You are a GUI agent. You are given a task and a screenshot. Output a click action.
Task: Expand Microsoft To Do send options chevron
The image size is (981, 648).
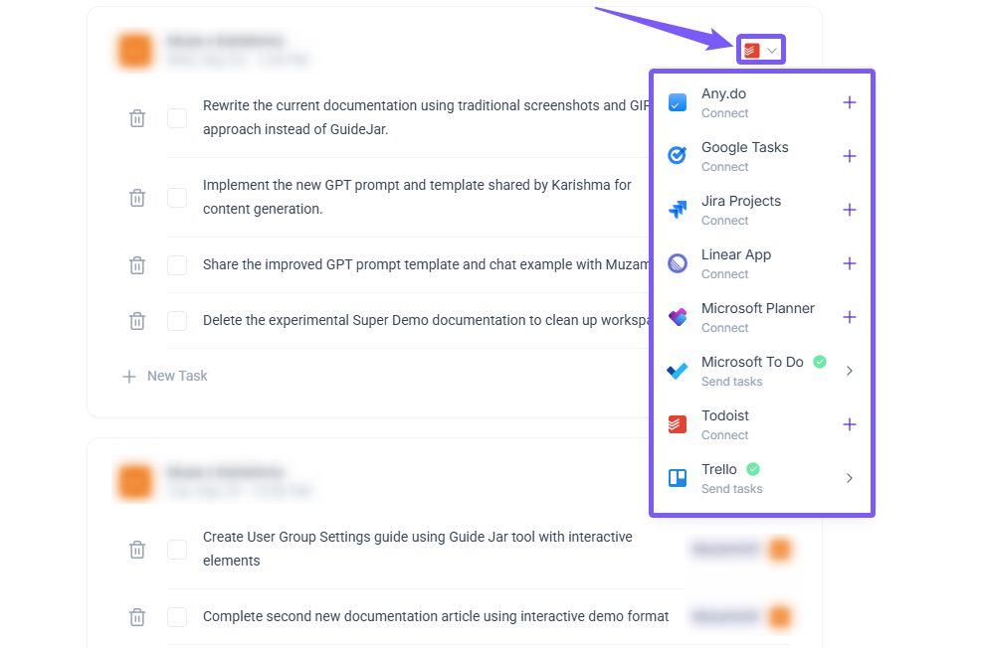849,371
